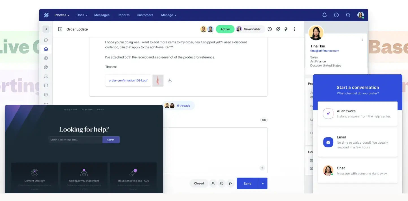This screenshot has width=408, height=201.
Task: Switch to the Customers page
Action: (x=145, y=15)
